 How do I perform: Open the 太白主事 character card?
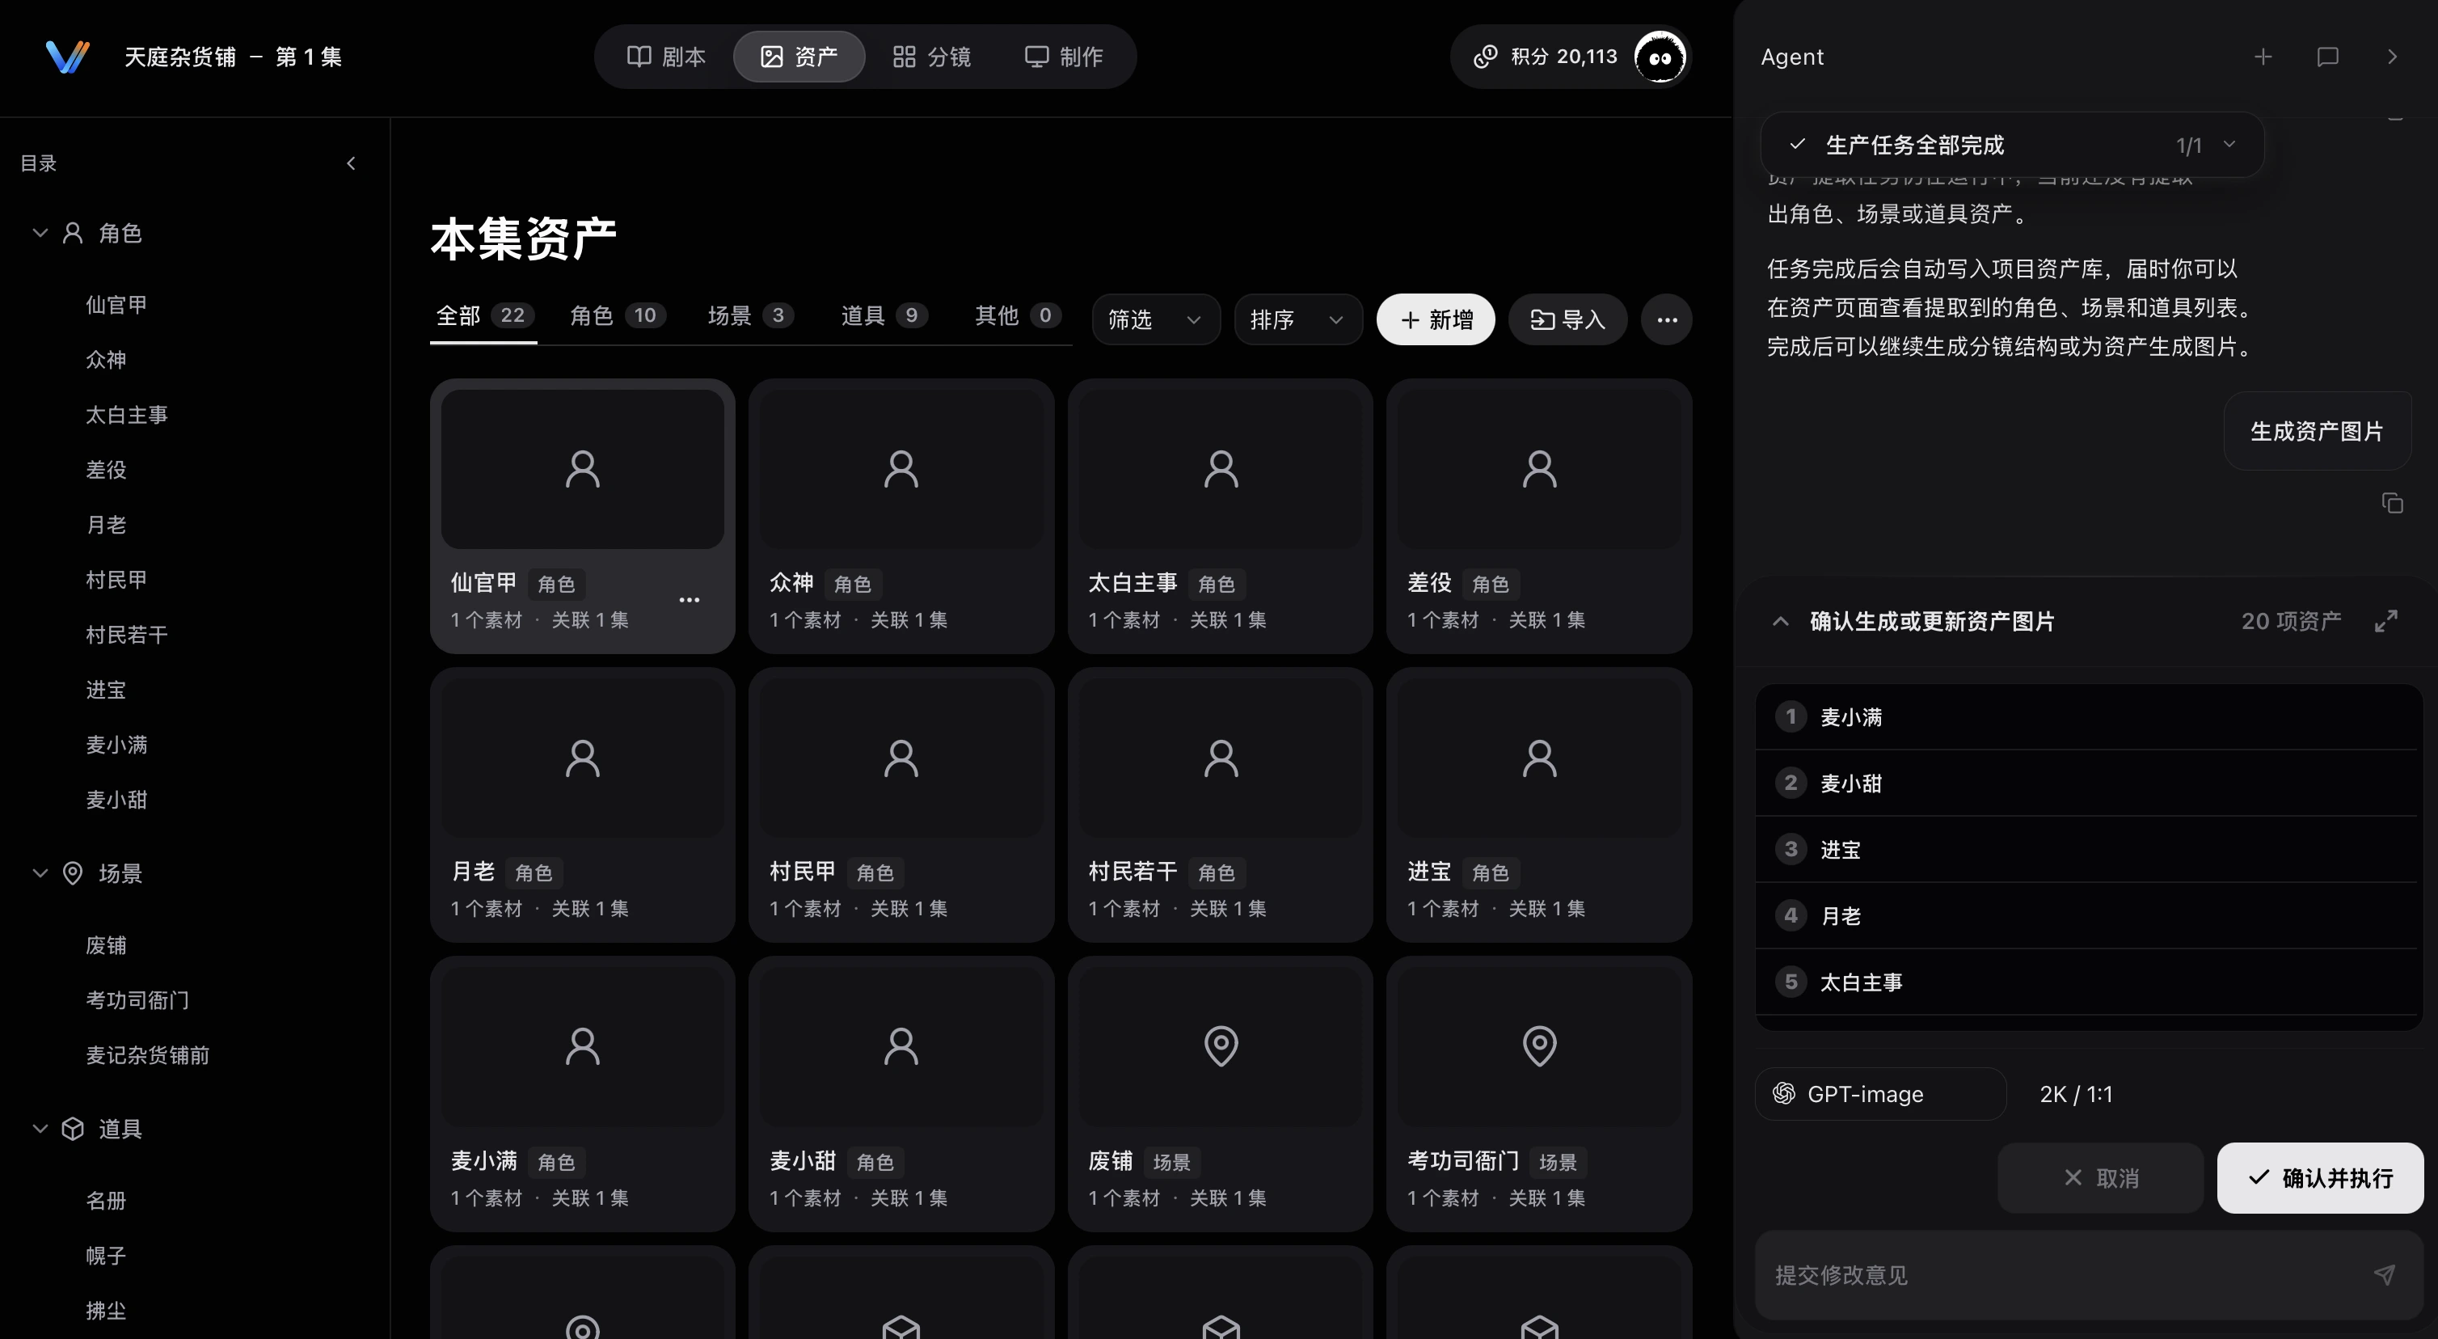coord(1220,516)
